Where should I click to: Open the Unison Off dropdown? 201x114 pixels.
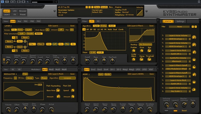[61, 30]
